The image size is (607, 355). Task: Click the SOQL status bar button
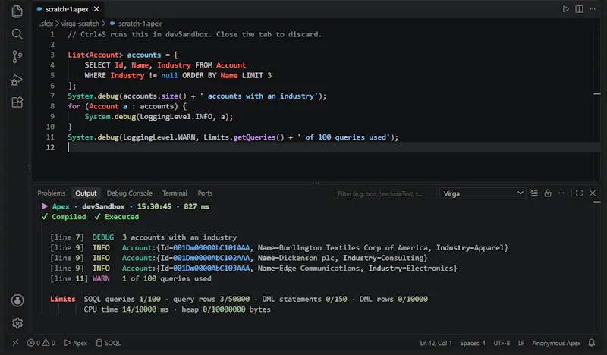(x=108, y=343)
